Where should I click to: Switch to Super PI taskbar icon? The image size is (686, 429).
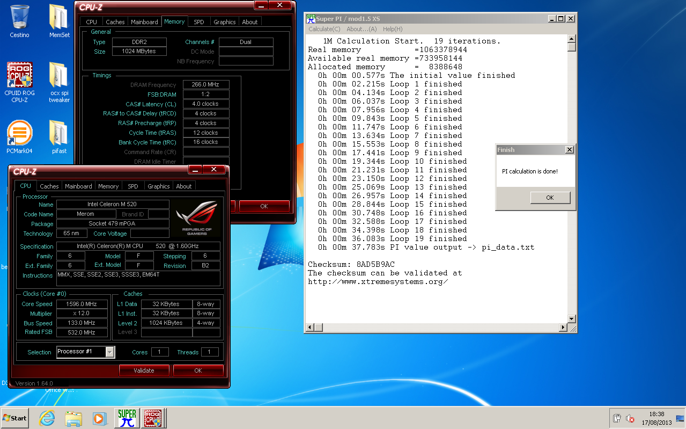[127, 418]
